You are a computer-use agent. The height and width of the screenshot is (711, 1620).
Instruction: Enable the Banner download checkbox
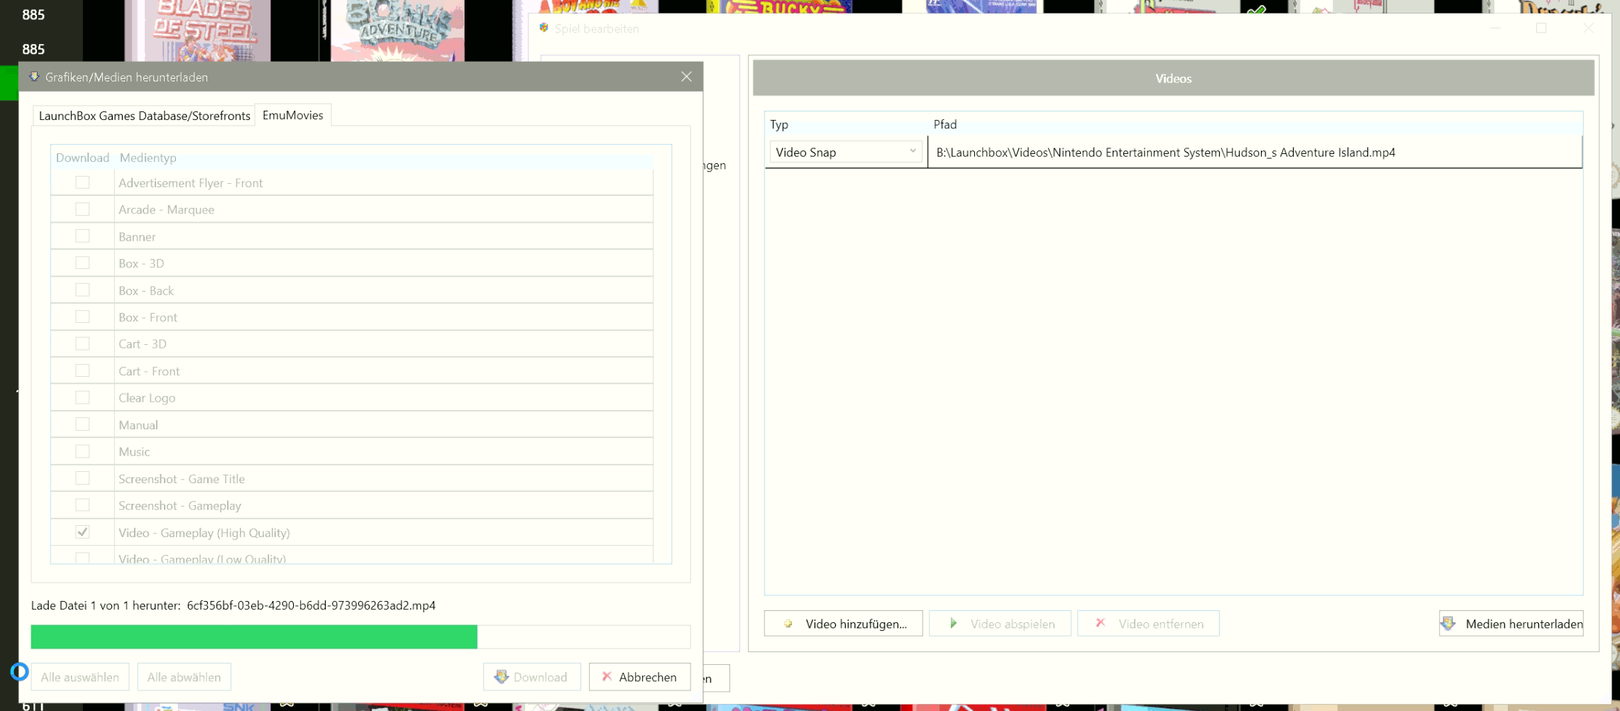(82, 236)
